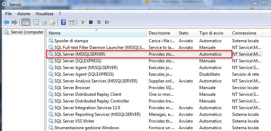Open the File menu

coord(8,14)
